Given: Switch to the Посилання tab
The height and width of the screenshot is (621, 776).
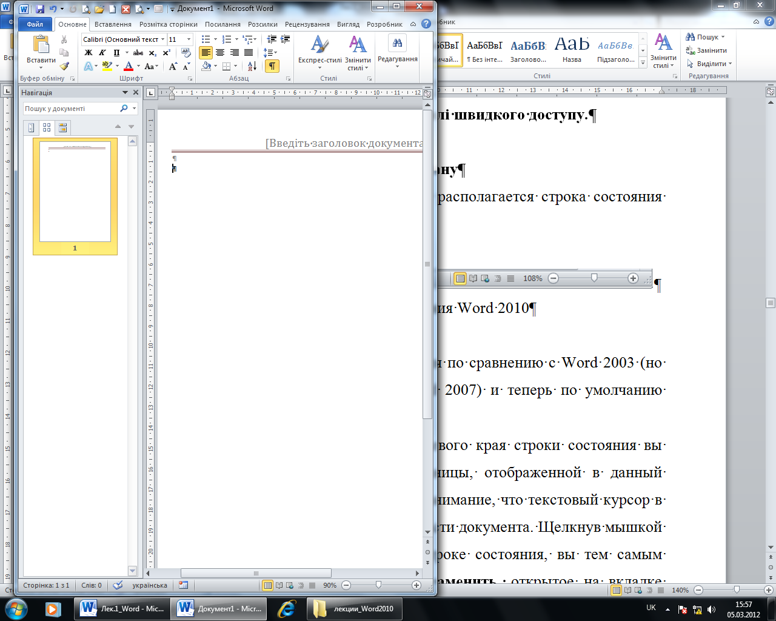Looking at the screenshot, I should tap(222, 24).
